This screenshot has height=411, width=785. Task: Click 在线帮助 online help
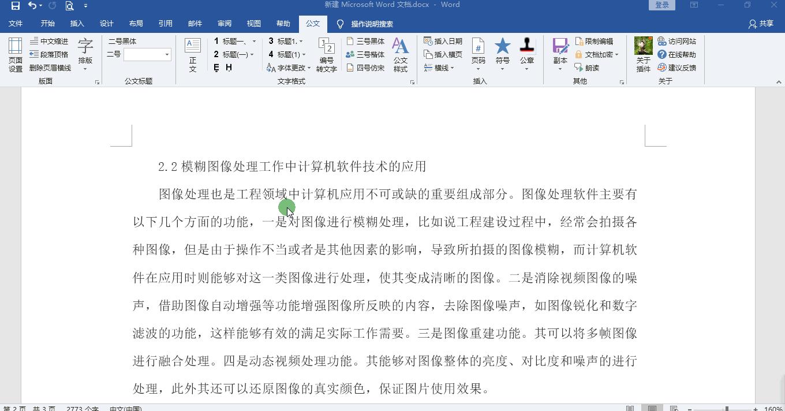tap(676, 54)
